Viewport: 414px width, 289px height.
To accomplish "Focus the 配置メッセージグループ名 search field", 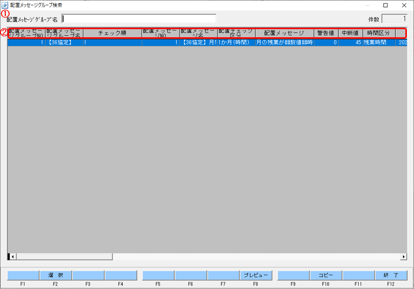I will 139,19.
